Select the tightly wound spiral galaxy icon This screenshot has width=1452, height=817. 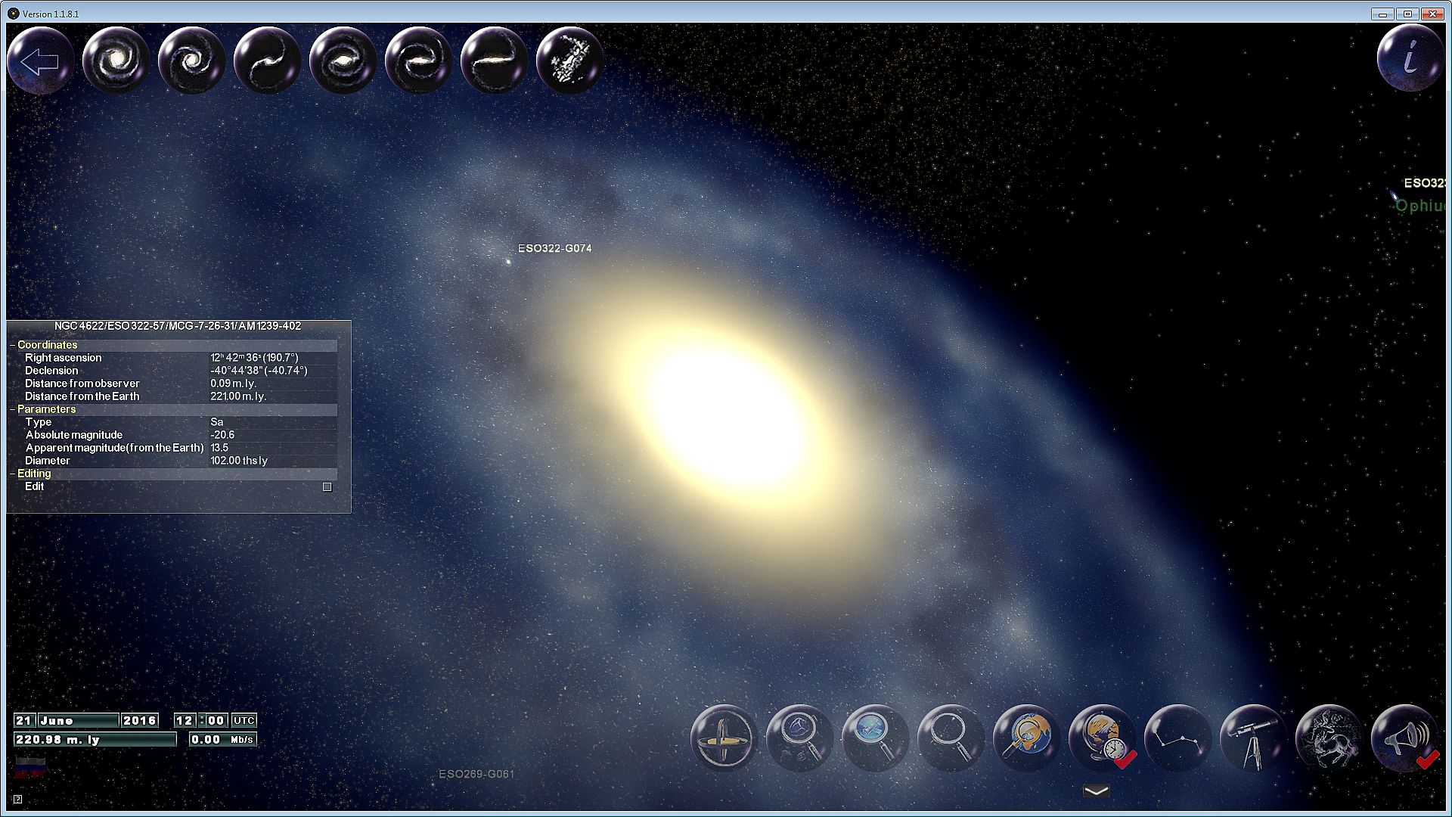116,61
